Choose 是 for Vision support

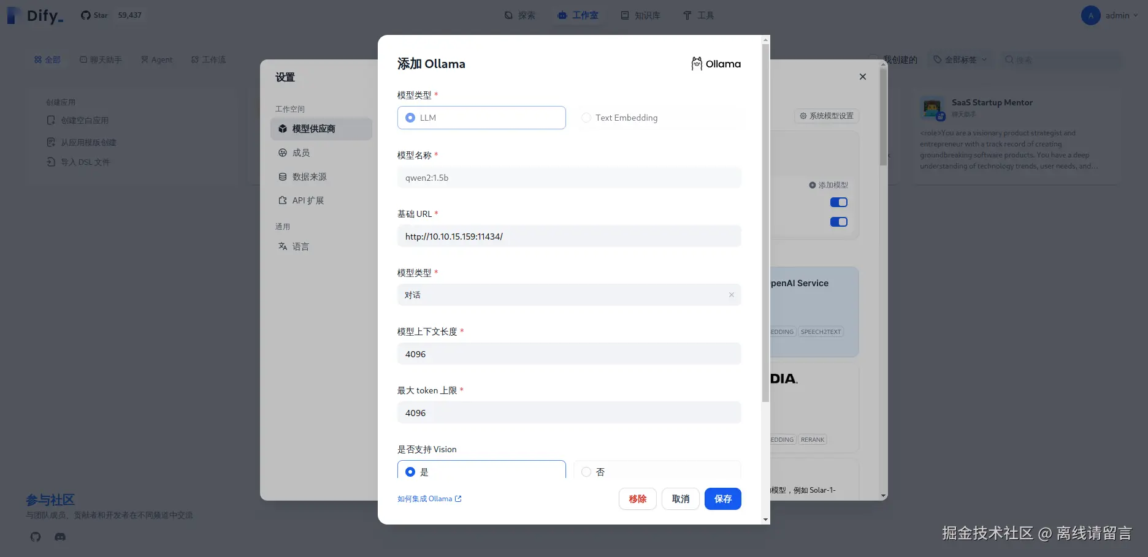[x=410, y=472]
